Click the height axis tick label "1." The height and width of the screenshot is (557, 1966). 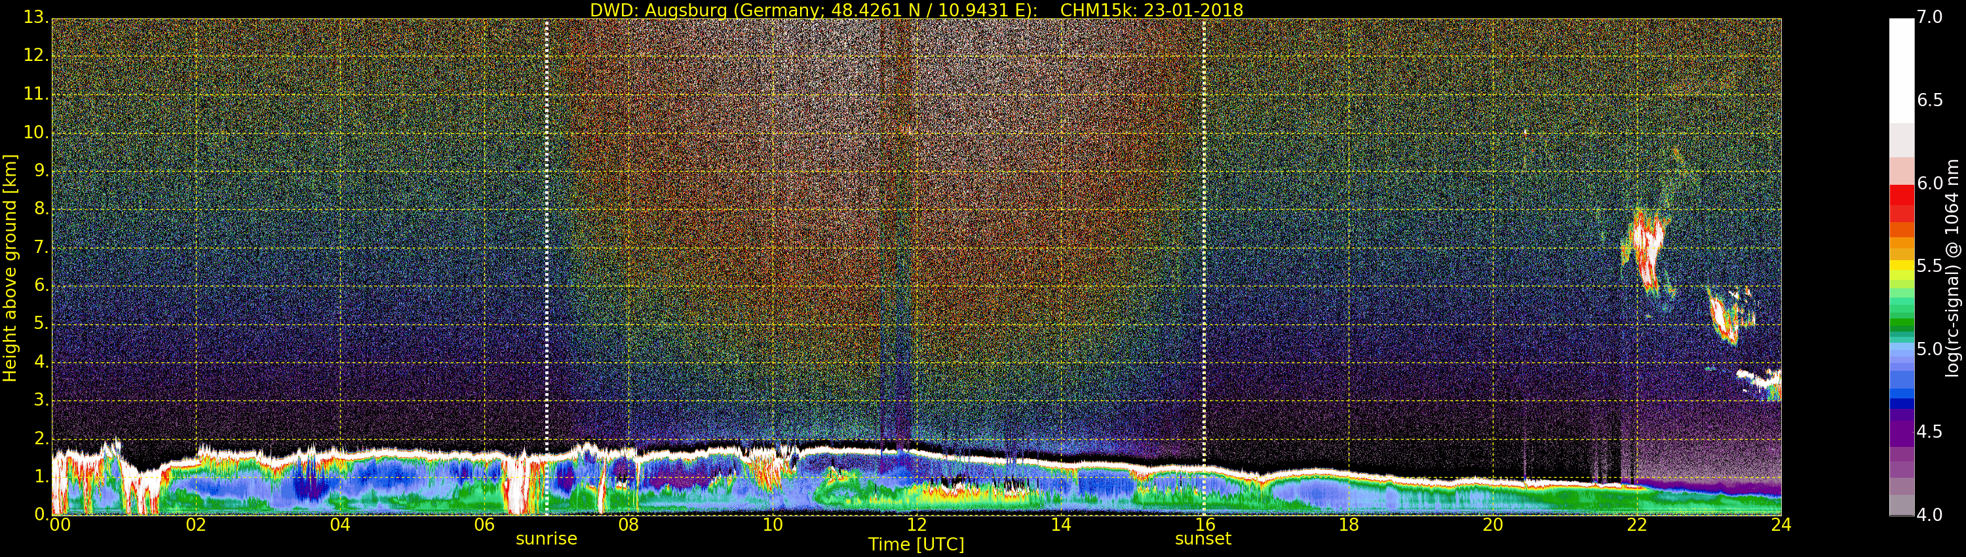[41, 477]
